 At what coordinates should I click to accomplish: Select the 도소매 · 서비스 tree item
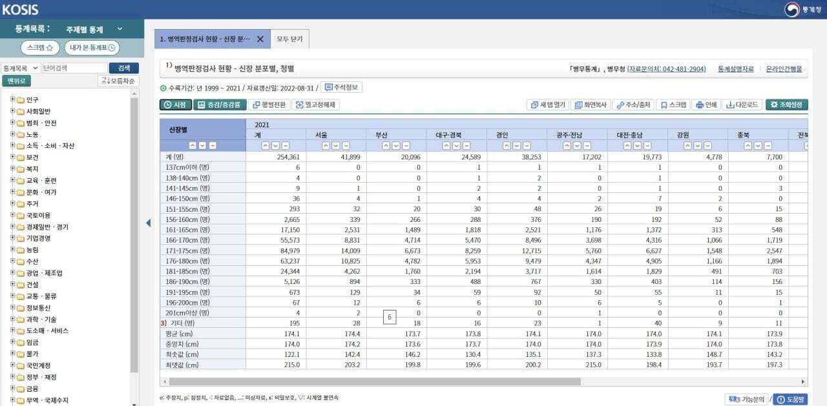(x=47, y=330)
